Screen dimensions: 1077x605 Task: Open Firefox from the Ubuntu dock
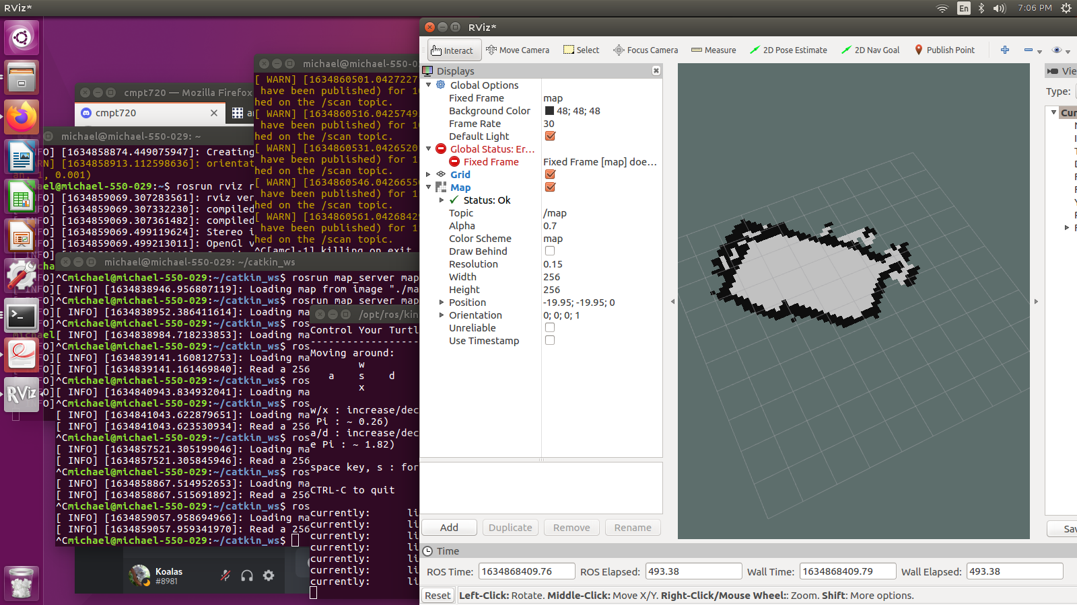(22, 118)
